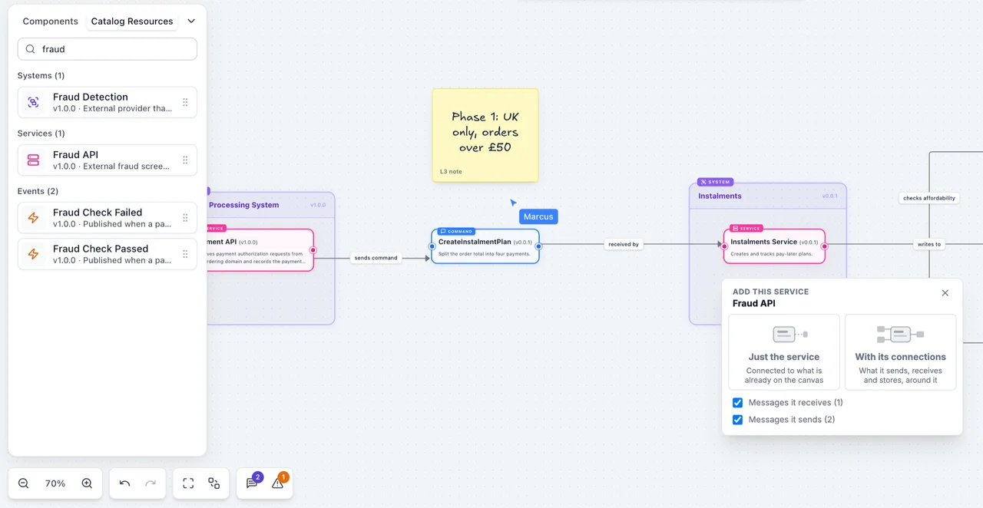Click the right connector dot of the payment API node
Screen dimensions: 983x508
pyautogui.click(x=313, y=250)
